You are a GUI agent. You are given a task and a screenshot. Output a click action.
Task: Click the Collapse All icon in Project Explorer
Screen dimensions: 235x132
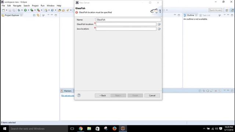pos(34,15)
